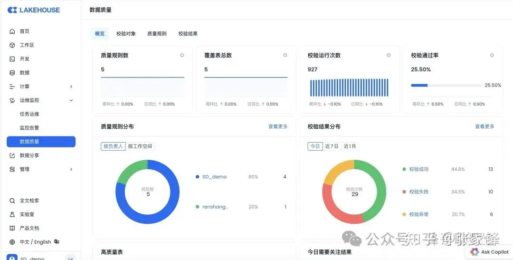Click yellow 校验异常 legend dot

coord(404,214)
